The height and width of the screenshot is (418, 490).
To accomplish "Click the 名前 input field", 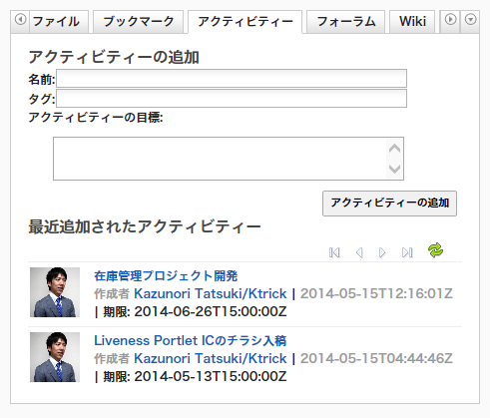I will tap(232, 79).
